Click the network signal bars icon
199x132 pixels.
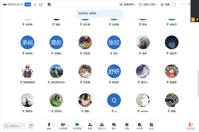[x=35, y=5]
